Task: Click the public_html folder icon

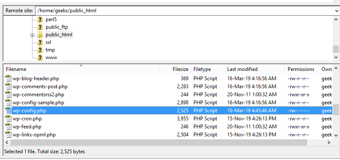Action: tap(40, 35)
